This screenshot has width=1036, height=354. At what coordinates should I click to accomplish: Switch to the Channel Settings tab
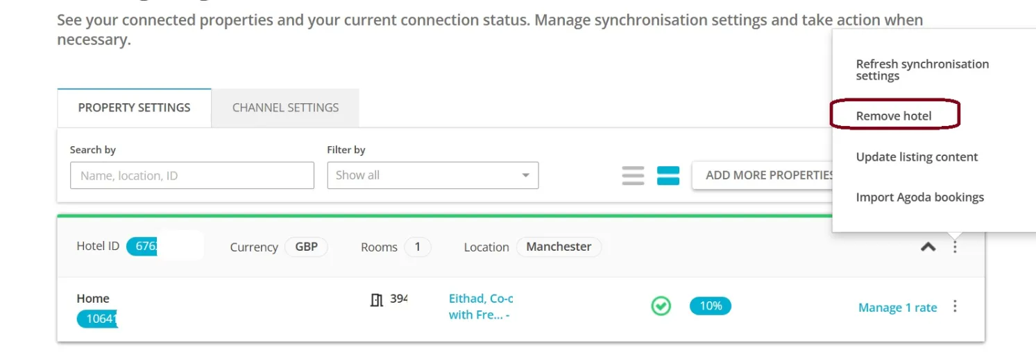pyautogui.click(x=285, y=108)
